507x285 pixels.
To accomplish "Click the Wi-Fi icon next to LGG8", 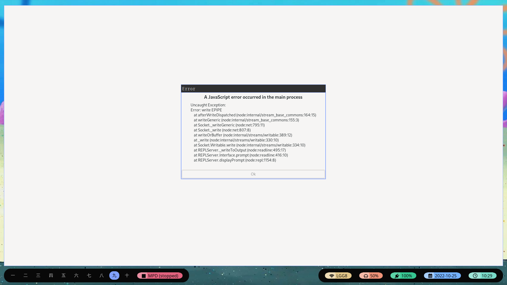I will [332, 275].
